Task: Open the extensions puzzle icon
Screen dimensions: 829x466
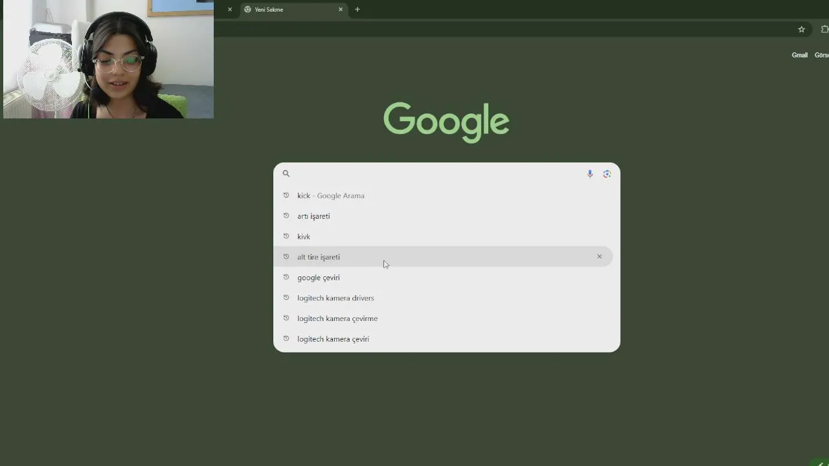Action: coord(824,29)
